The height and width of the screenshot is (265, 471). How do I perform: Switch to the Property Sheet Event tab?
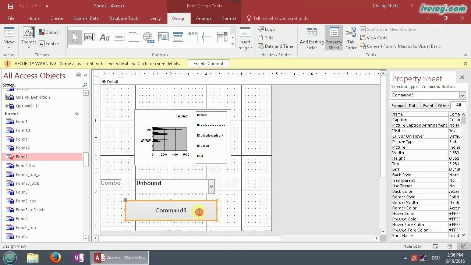click(428, 106)
